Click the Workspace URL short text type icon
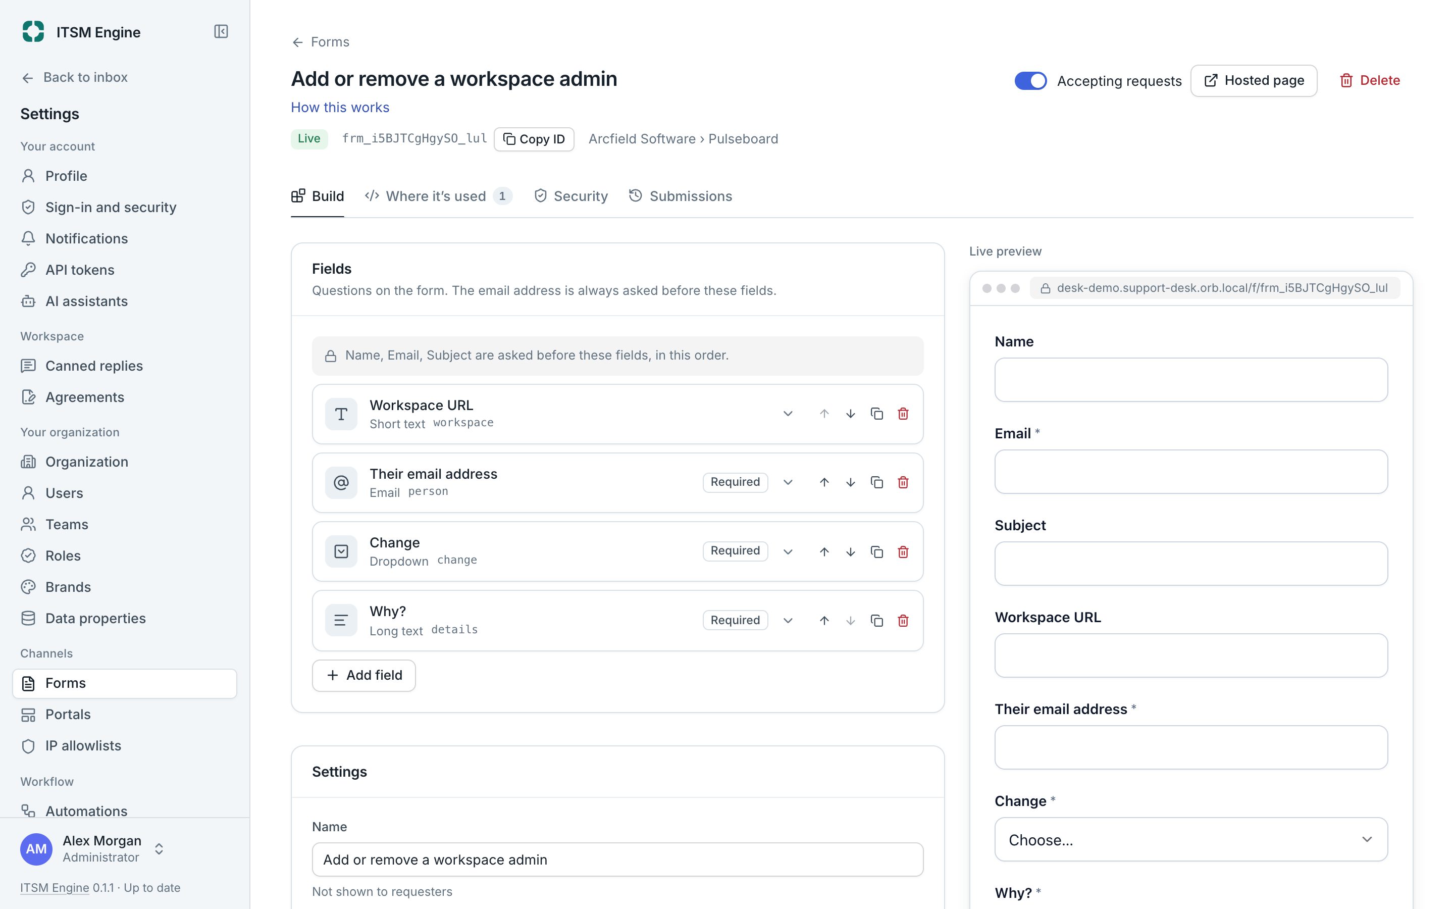 coord(341,414)
